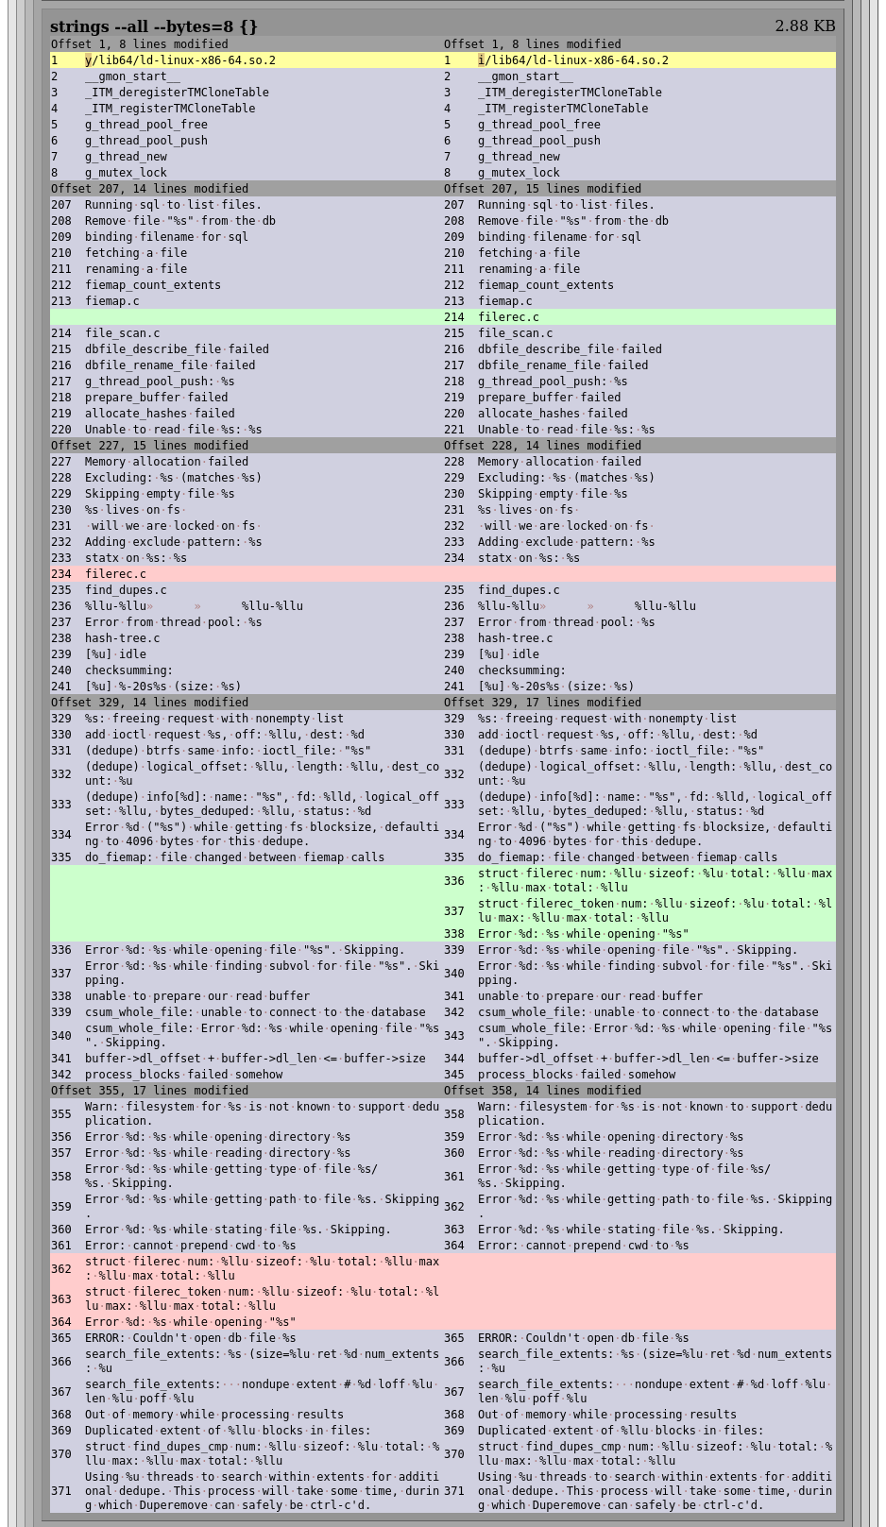The height and width of the screenshot is (1527, 886).
Task: Click right 'Offset 228, 14 lines modified' header
Action: 542,446
